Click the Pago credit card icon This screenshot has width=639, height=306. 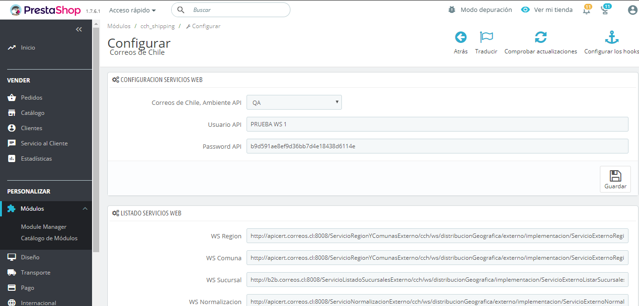click(12, 288)
